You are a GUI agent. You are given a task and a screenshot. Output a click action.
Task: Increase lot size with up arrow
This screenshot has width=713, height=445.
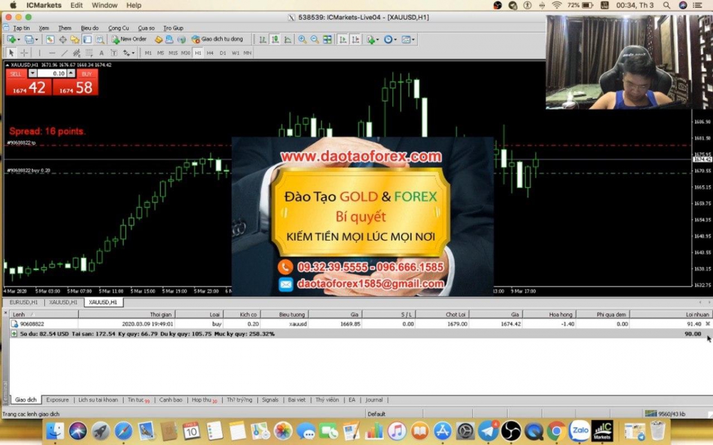tap(71, 74)
